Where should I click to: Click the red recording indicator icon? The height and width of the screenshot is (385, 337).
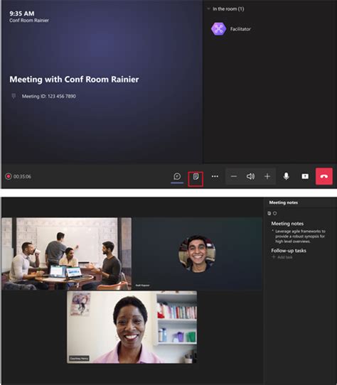(x=9, y=176)
